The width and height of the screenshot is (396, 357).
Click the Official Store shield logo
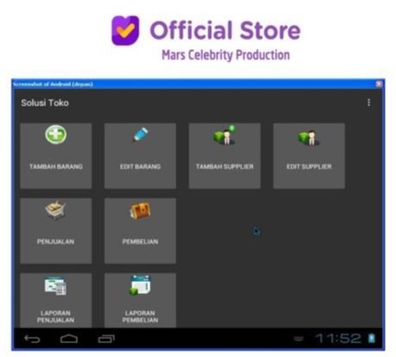pyautogui.click(x=125, y=30)
